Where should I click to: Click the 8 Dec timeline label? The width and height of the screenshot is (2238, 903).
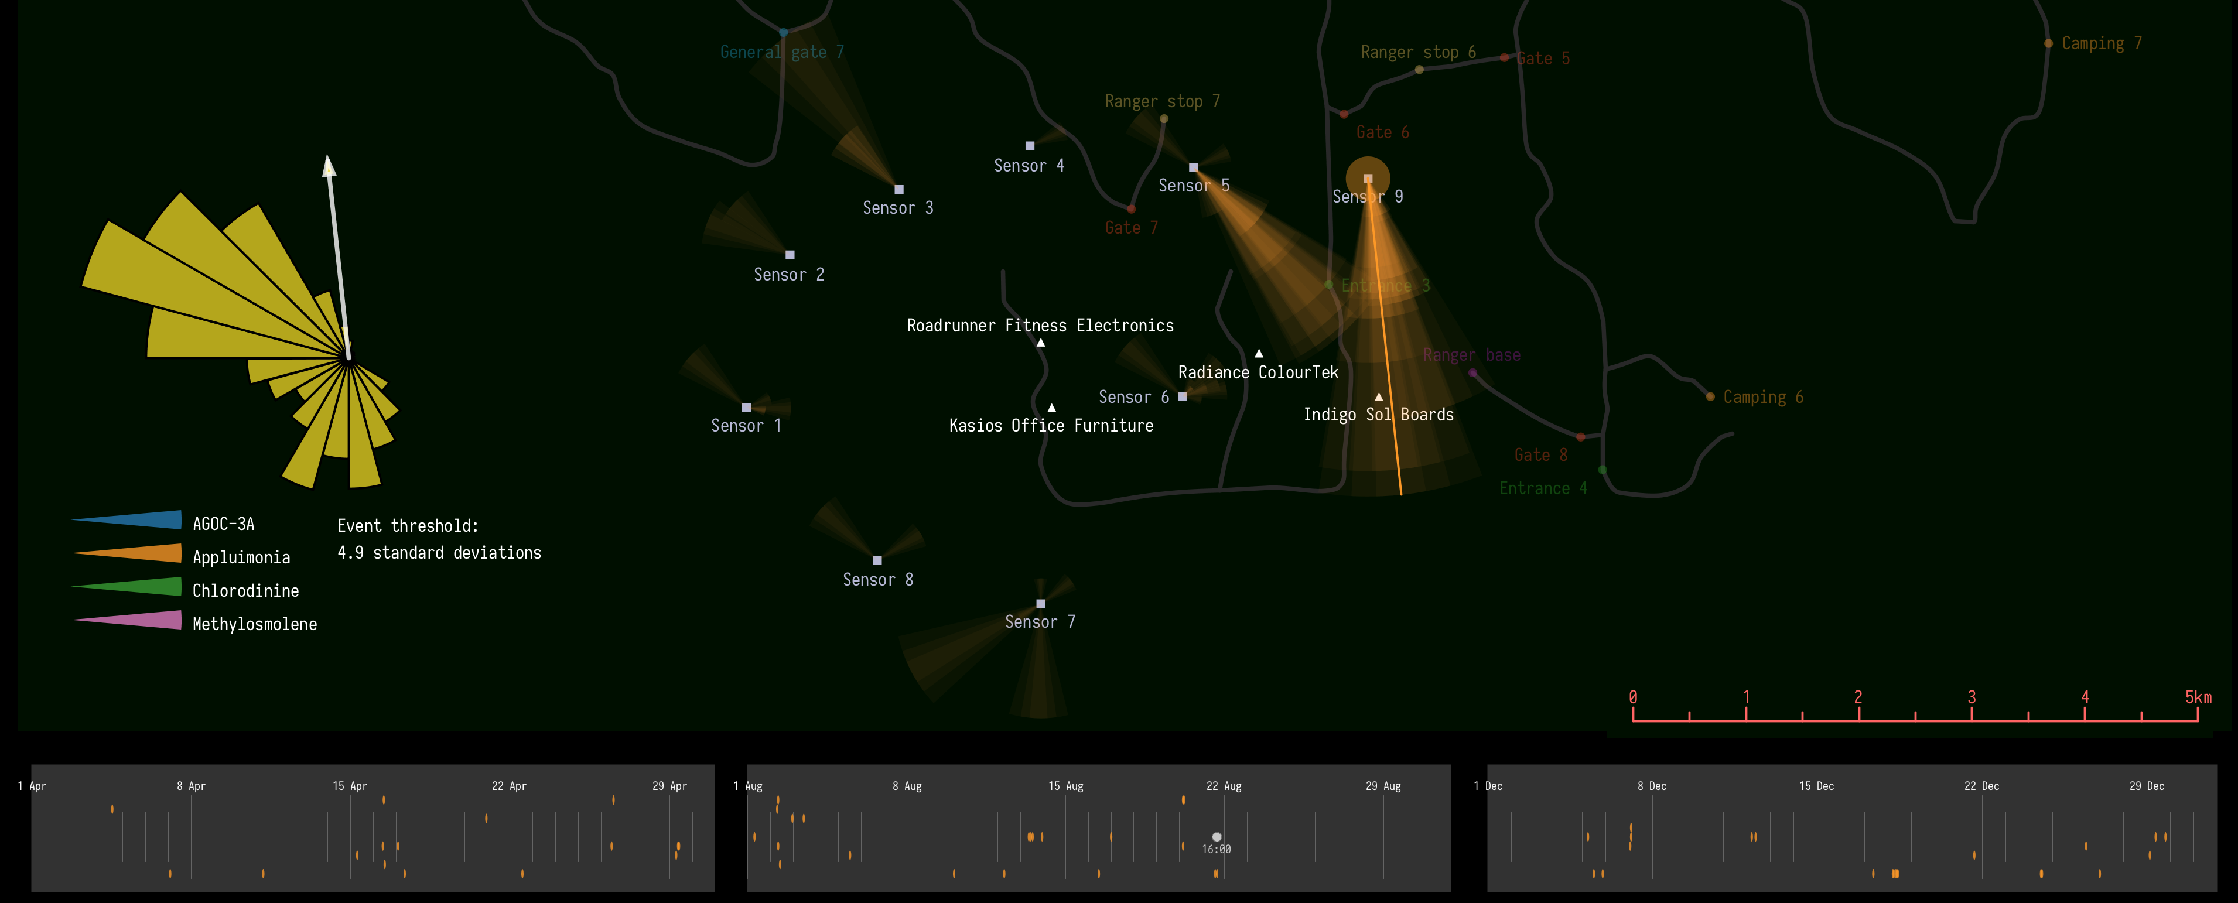pos(1652,786)
